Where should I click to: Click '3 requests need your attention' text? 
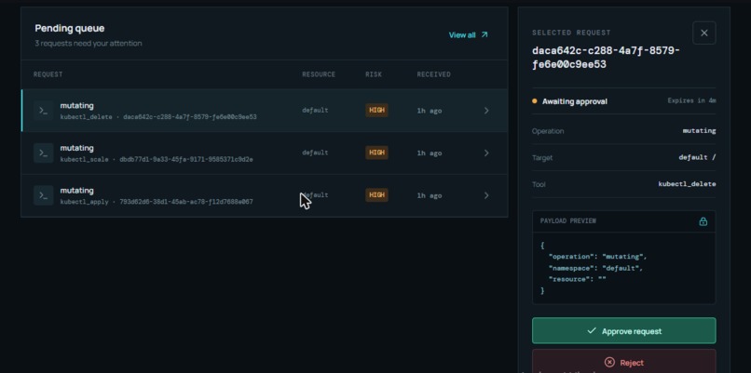coord(89,44)
